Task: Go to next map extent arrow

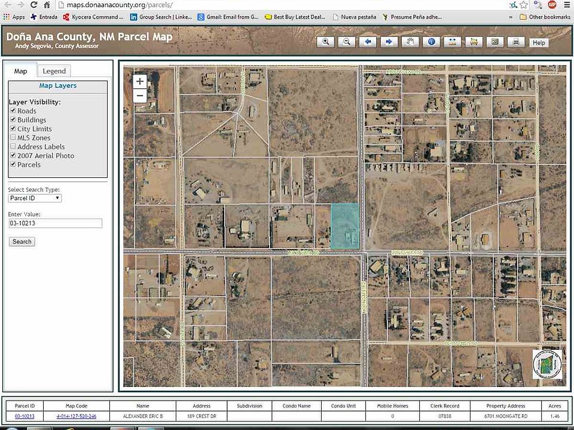Action: pos(389,42)
